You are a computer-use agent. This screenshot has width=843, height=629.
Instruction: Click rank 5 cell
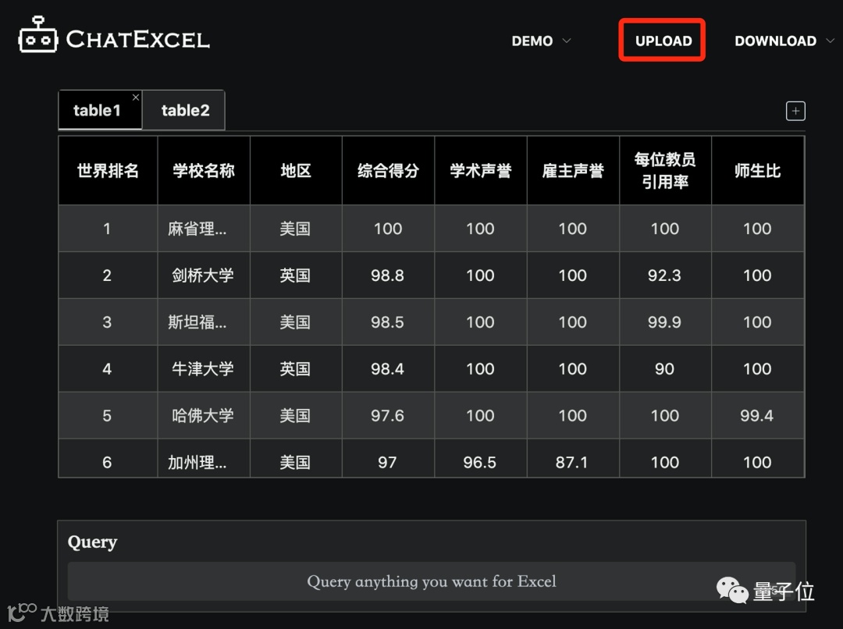click(x=108, y=416)
